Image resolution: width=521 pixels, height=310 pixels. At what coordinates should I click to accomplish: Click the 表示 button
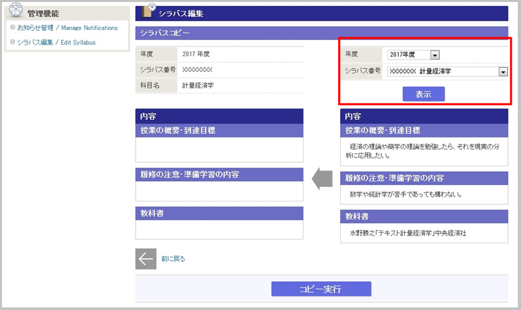point(423,94)
